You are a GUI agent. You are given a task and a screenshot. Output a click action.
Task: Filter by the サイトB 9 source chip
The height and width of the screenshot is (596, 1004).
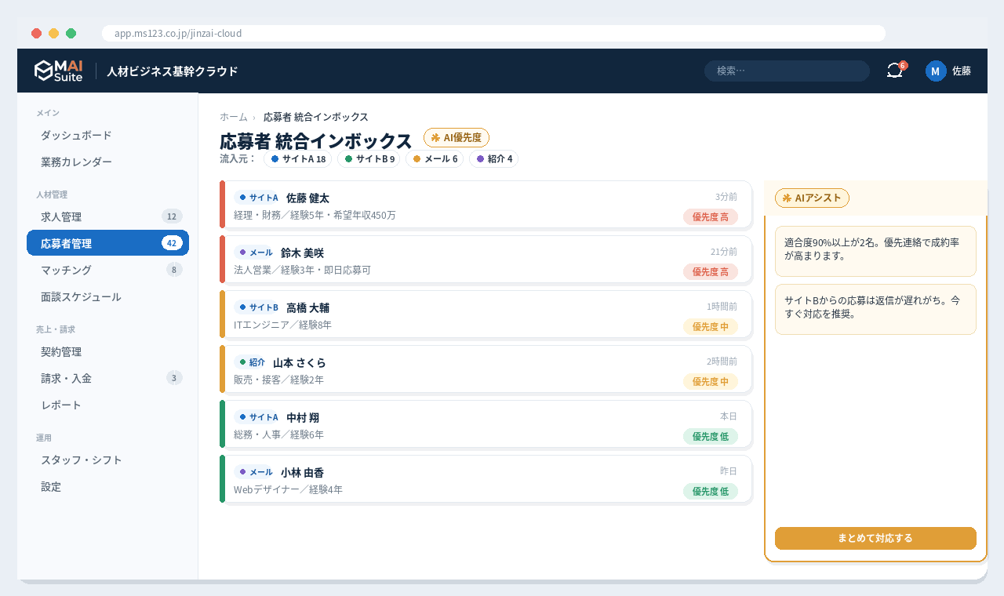coord(369,158)
